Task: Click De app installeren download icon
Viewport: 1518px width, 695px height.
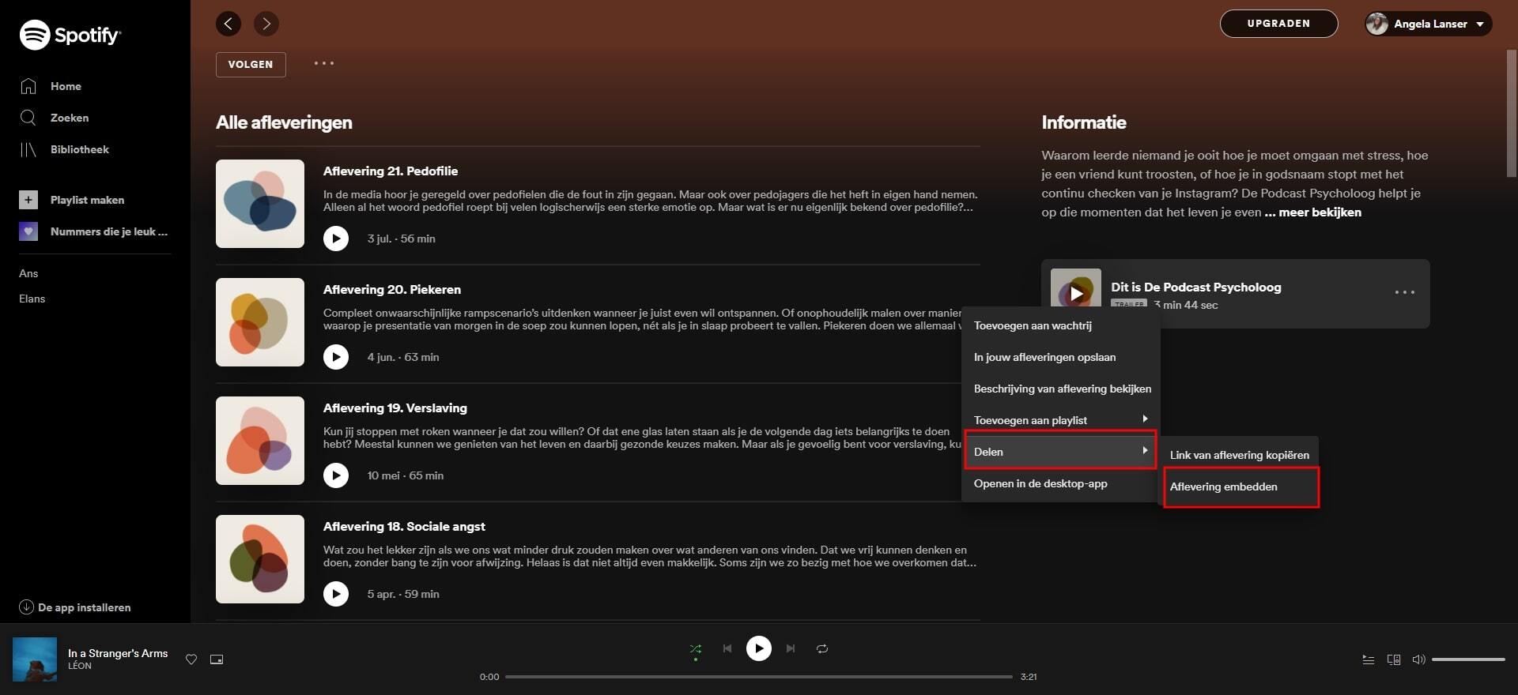Action: 26,607
